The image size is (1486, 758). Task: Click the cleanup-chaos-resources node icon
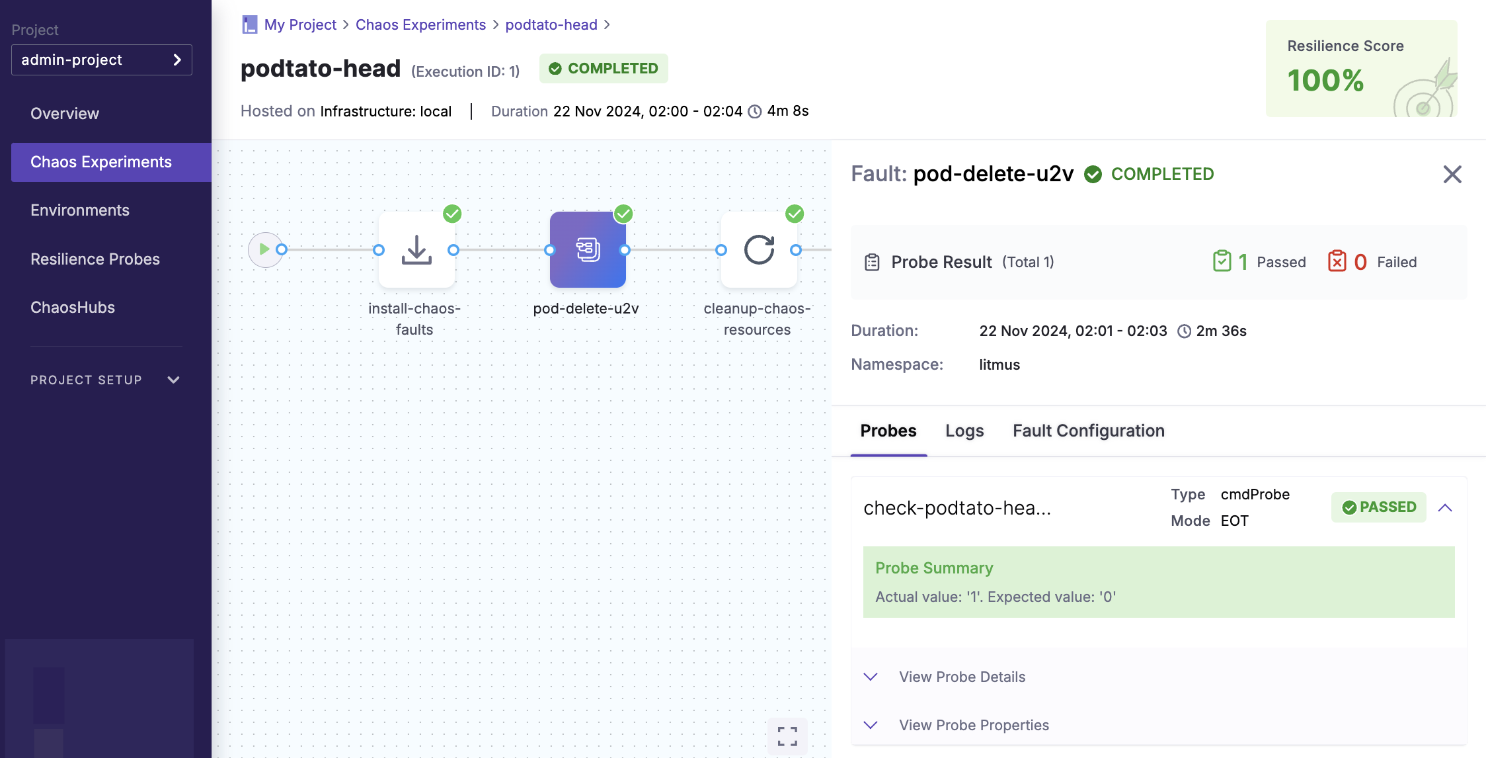click(x=758, y=251)
